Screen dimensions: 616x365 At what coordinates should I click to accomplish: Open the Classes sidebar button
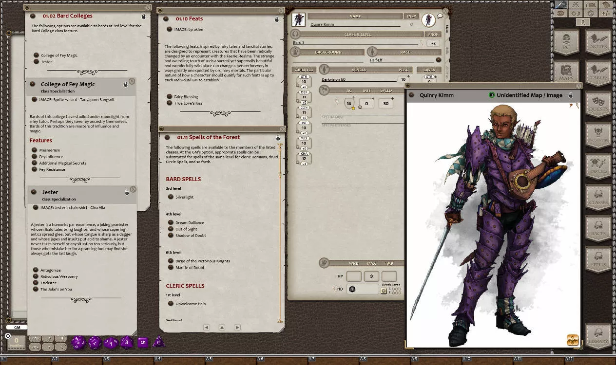598,199
